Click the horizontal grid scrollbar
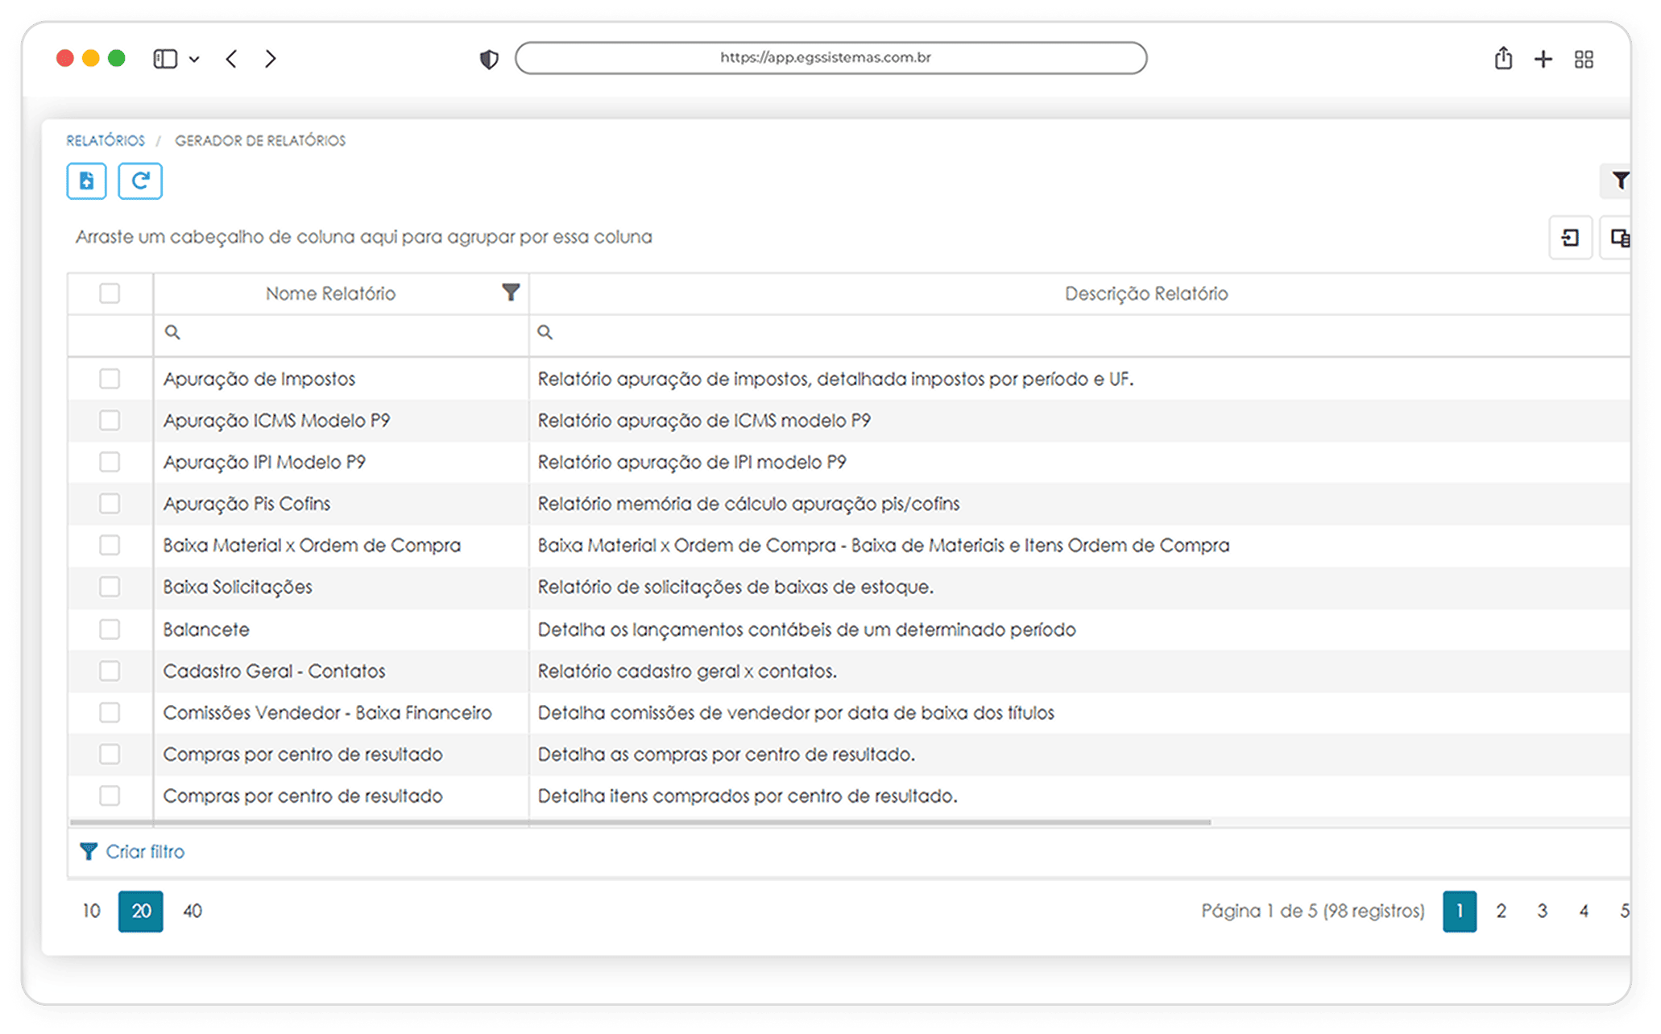The image size is (1661, 1034). pyautogui.click(x=640, y=822)
